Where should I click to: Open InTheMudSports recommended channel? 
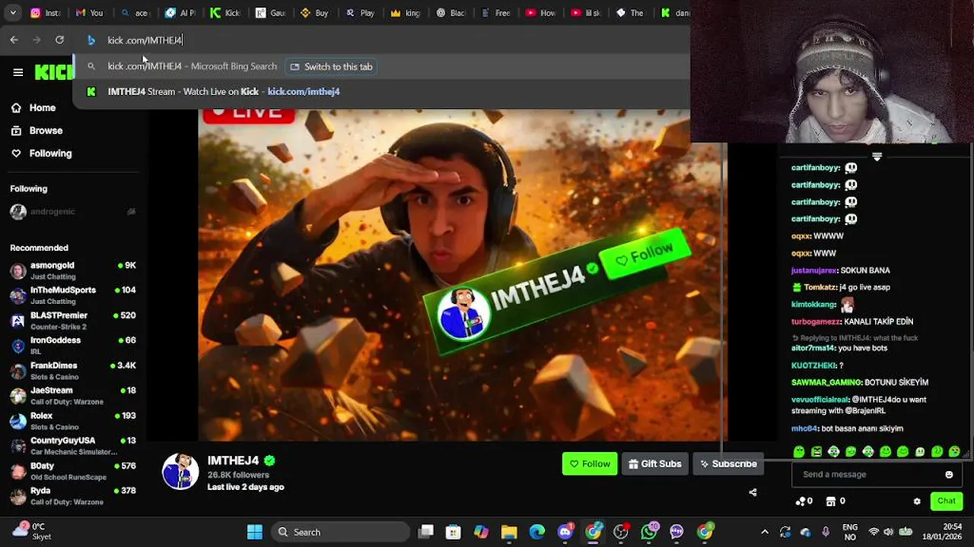click(x=73, y=296)
